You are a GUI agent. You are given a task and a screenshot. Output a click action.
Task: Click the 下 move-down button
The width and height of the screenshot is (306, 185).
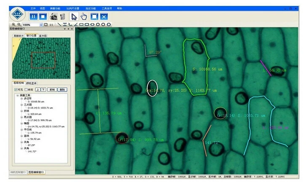[x=43, y=90]
